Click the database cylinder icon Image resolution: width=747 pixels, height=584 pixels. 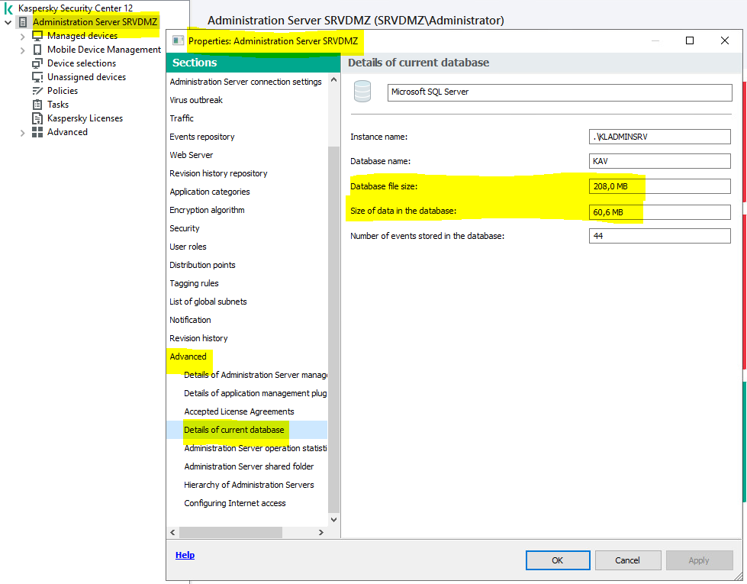click(x=362, y=92)
